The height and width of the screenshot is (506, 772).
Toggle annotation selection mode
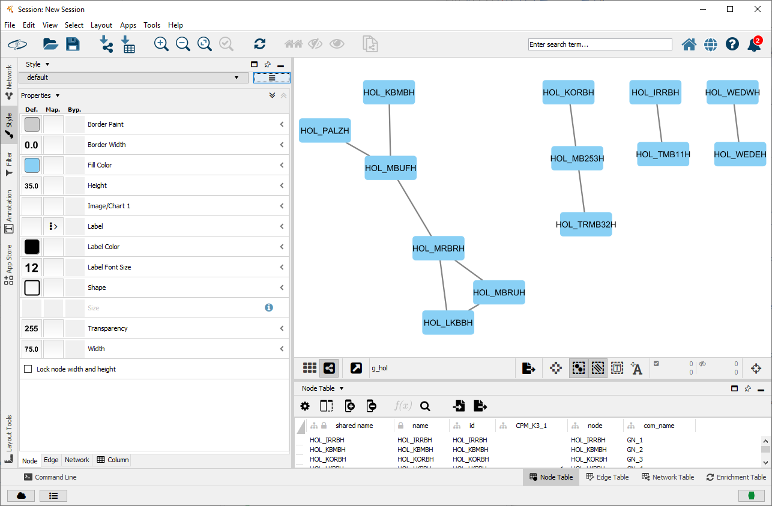click(x=617, y=368)
